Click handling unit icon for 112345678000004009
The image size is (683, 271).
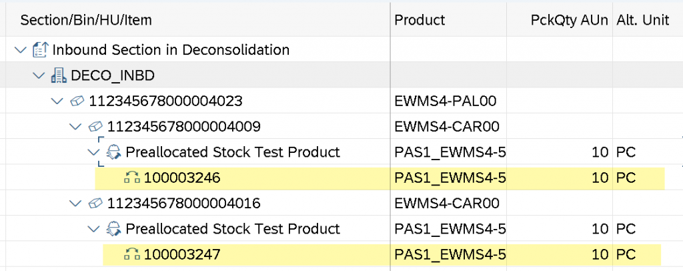point(97,127)
